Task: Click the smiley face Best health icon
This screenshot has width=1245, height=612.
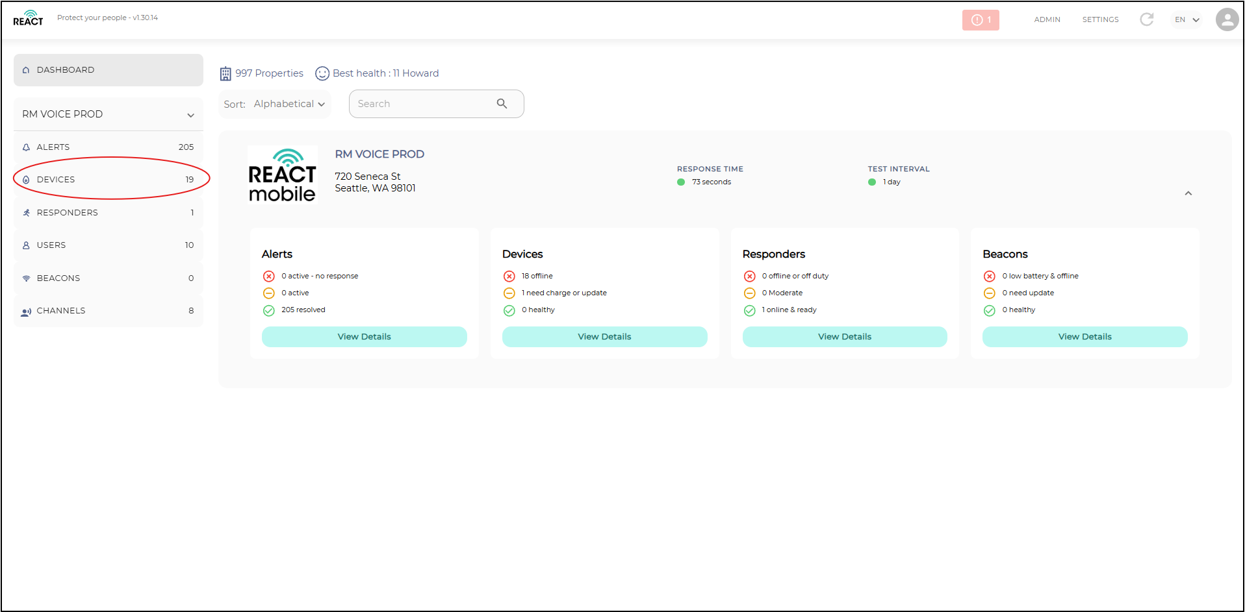Action: 322,73
